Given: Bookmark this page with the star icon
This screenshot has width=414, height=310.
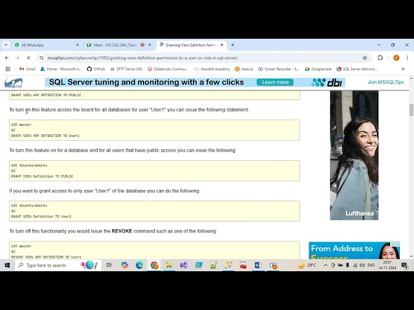Looking at the screenshot, I should [365, 57].
